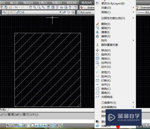Expand the 三维操作(3) submenu

pyautogui.click(x=115, y=103)
